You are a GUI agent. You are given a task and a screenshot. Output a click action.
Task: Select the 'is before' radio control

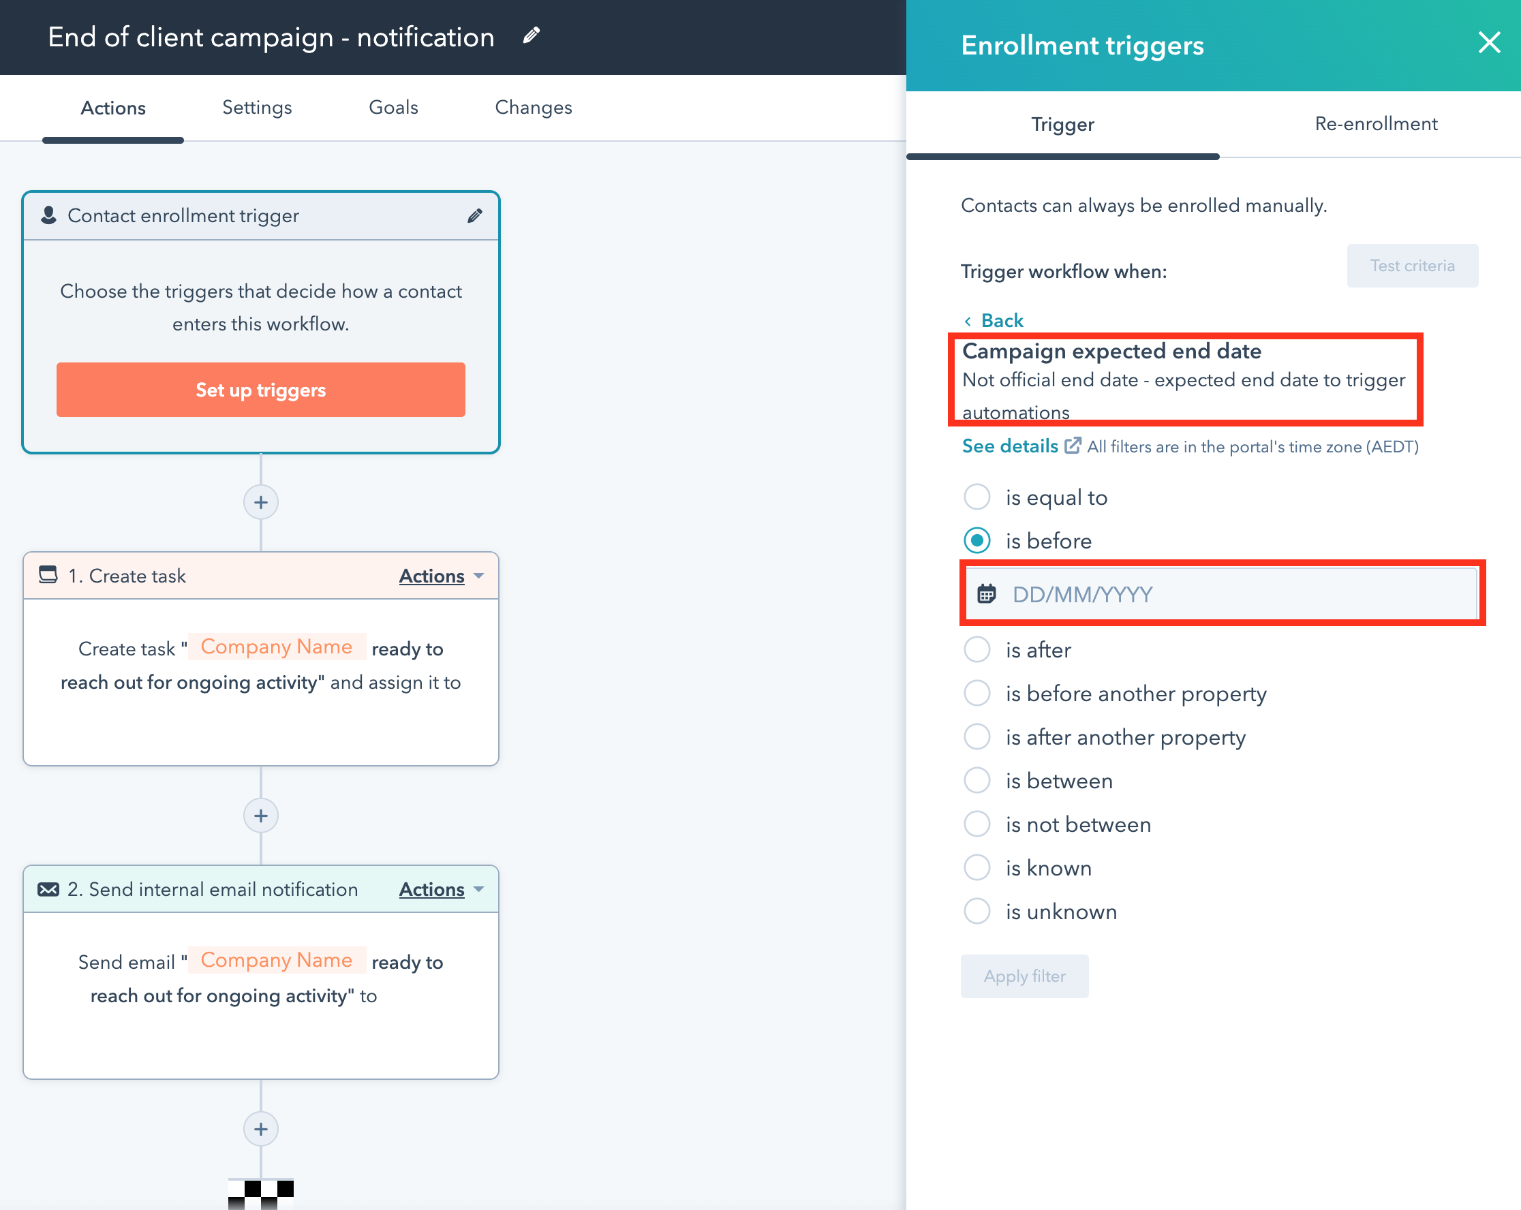click(977, 541)
